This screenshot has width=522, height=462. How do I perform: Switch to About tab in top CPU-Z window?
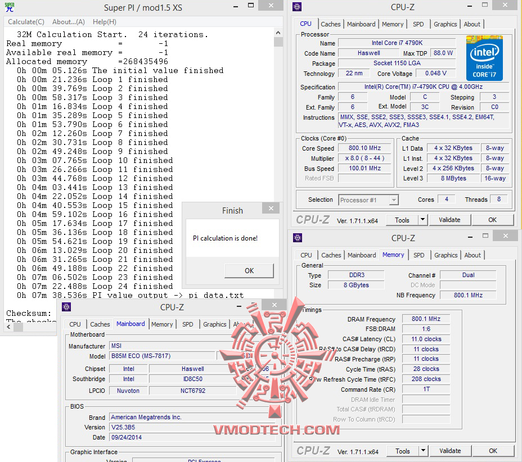[x=472, y=24]
